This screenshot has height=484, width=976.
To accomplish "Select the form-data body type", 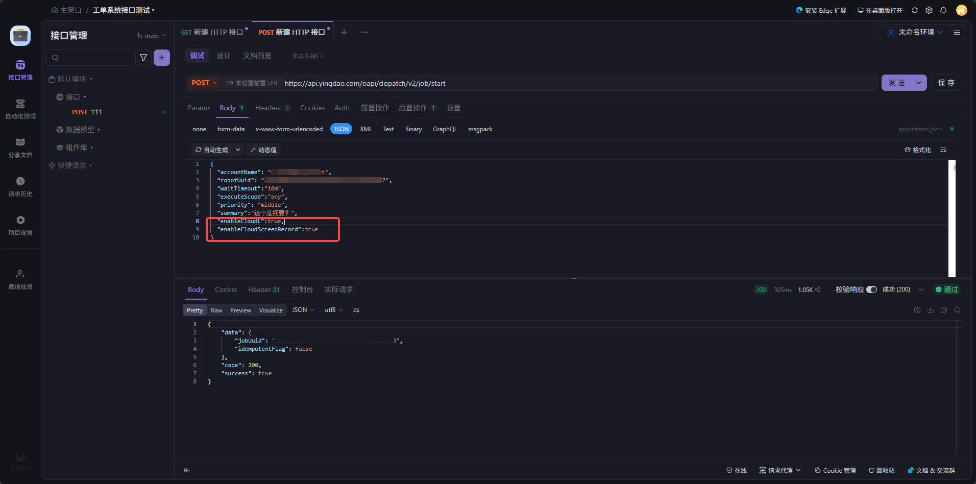I will point(231,129).
